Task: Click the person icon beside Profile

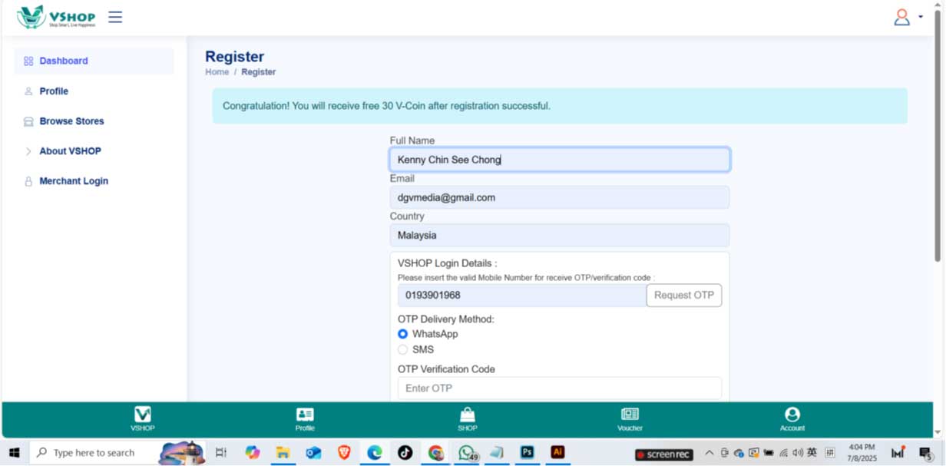Action: pyautogui.click(x=28, y=91)
